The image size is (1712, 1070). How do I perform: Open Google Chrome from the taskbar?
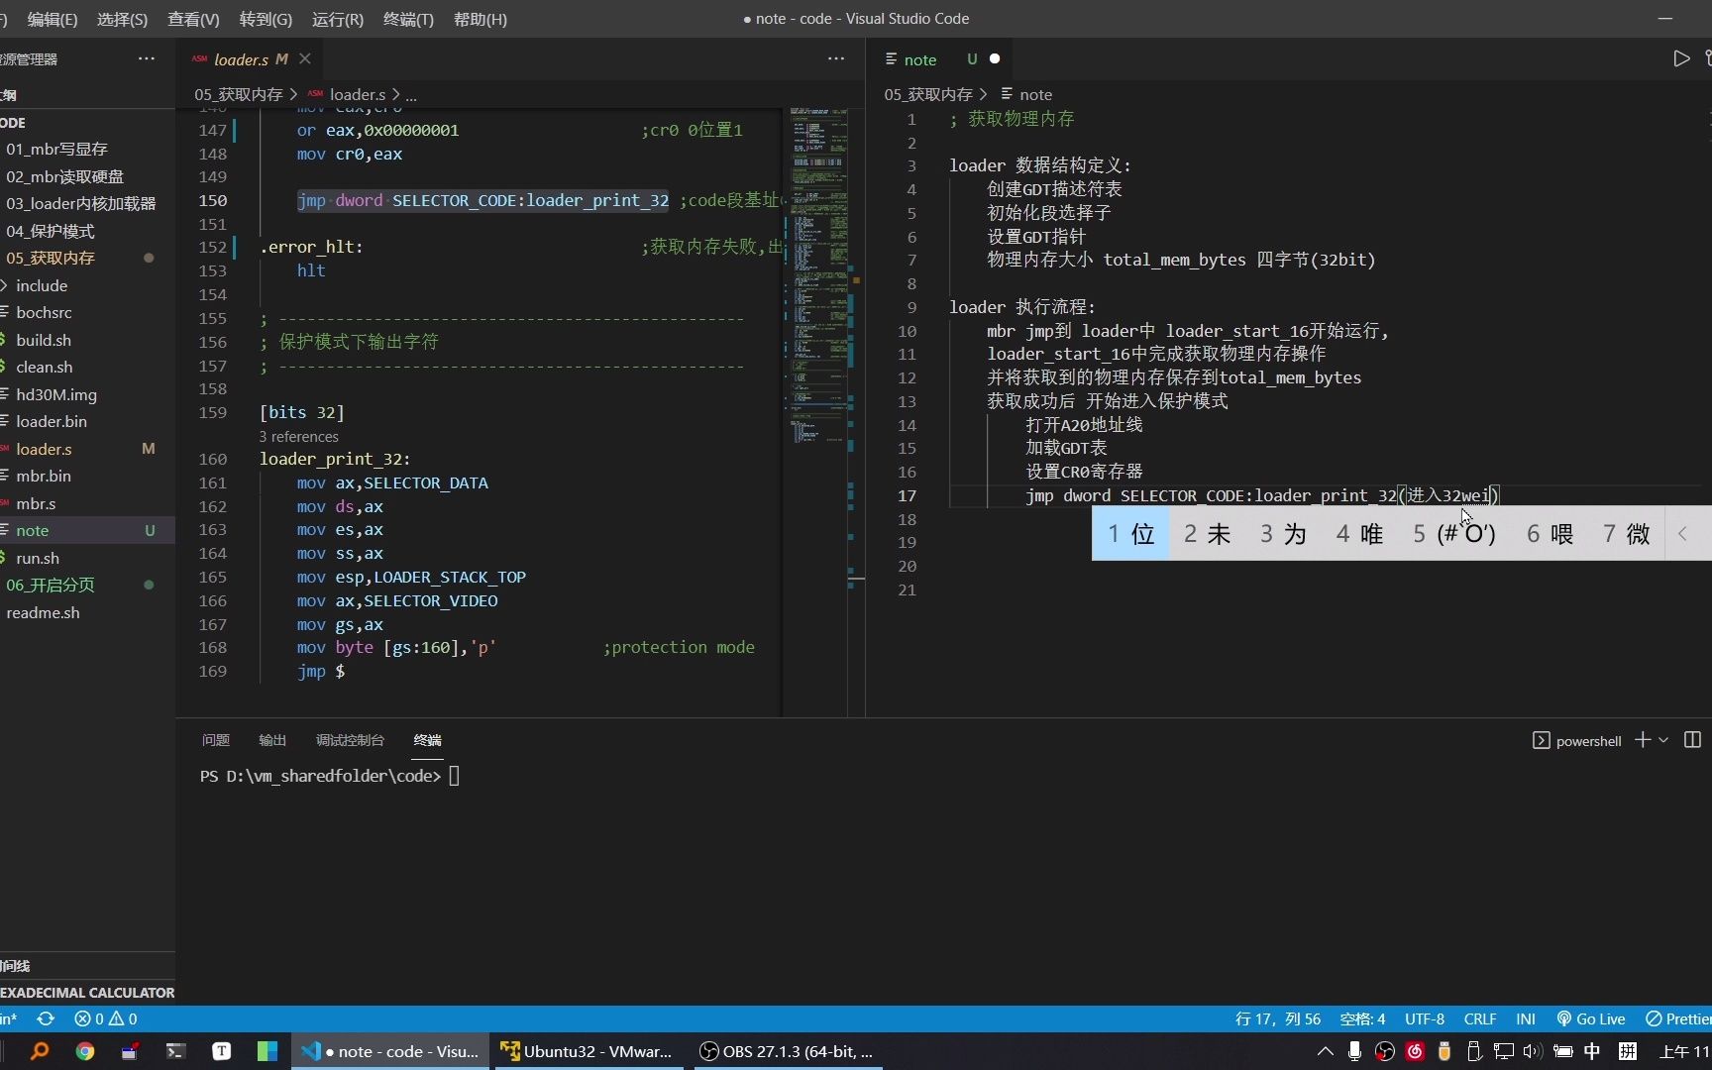[85, 1051]
